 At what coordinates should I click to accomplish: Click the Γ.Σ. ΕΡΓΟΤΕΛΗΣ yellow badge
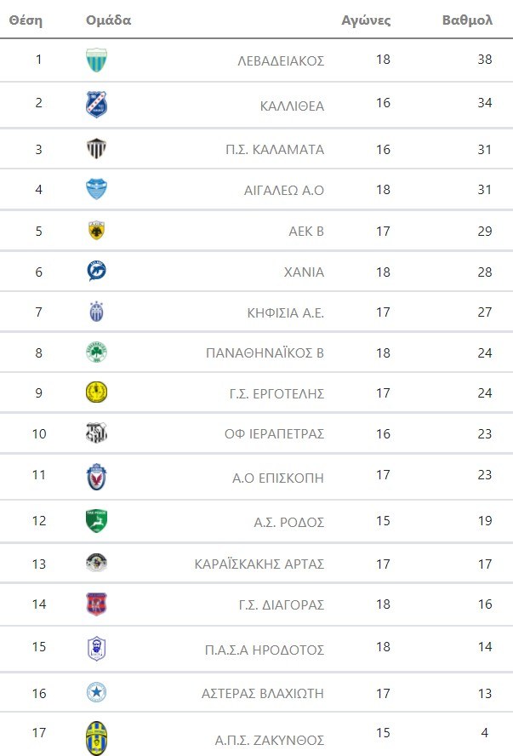pyautogui.click(x=96, y=392)
